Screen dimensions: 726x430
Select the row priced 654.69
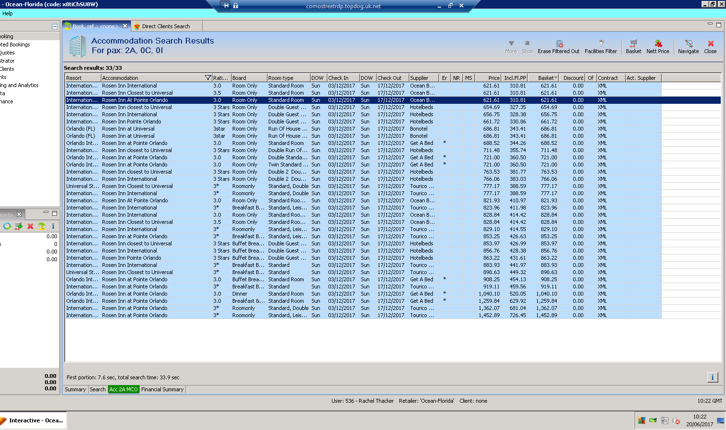[393, 107]
